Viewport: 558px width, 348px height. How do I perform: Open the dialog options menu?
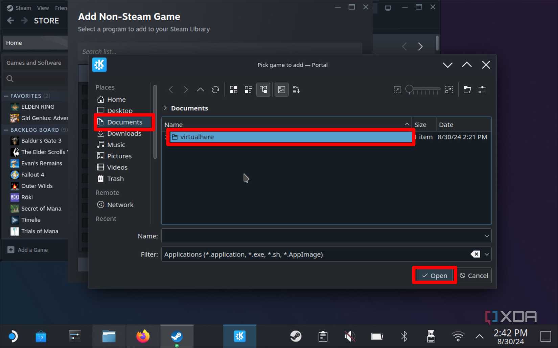pos(482,89)
